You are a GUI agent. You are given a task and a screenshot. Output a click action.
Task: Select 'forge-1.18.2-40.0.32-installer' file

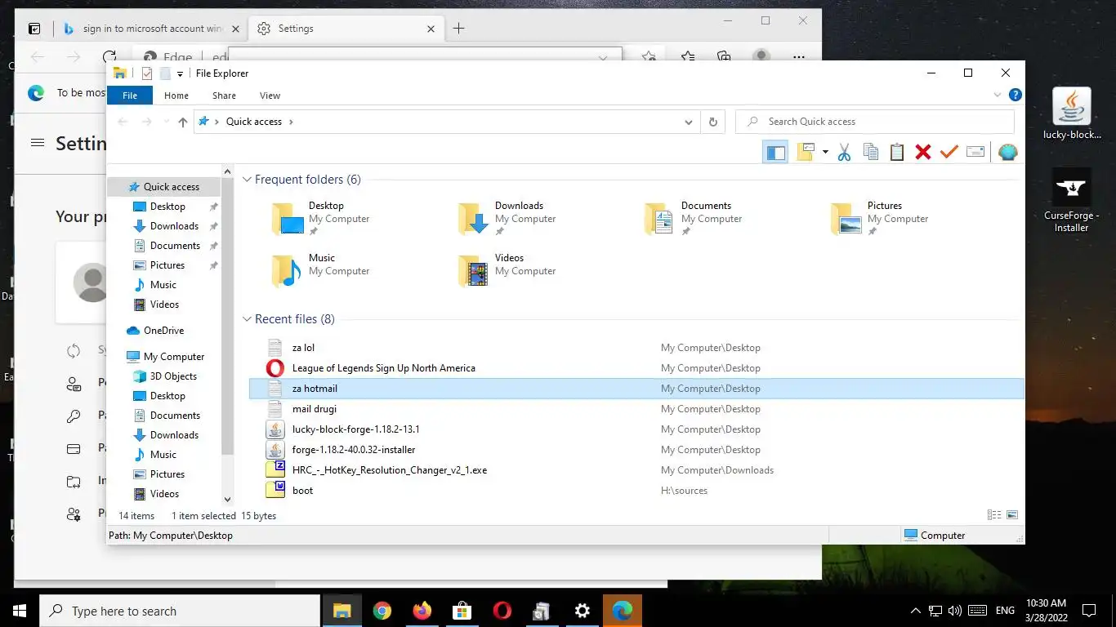click(x=636, y=450)
